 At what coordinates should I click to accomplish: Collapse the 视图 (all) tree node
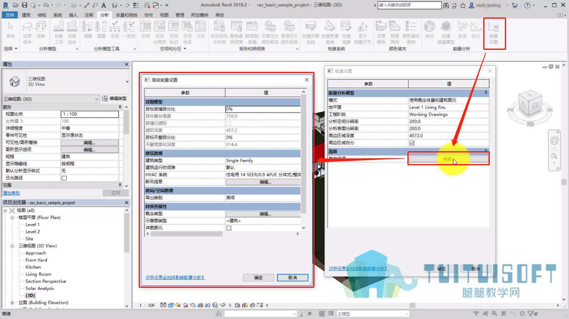tap(5, 211)
